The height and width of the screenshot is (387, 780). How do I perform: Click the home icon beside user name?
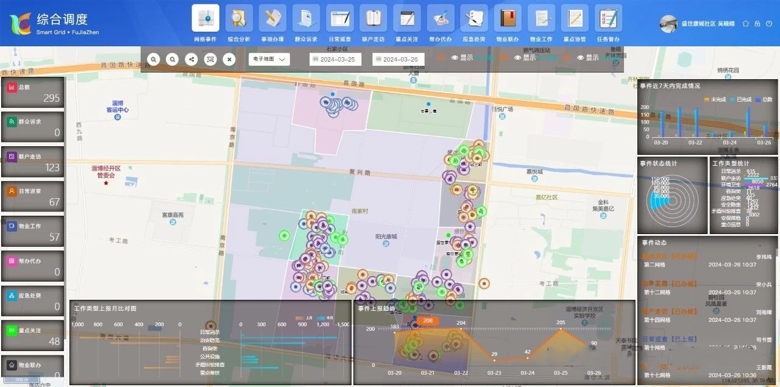(x=745, y=24)
